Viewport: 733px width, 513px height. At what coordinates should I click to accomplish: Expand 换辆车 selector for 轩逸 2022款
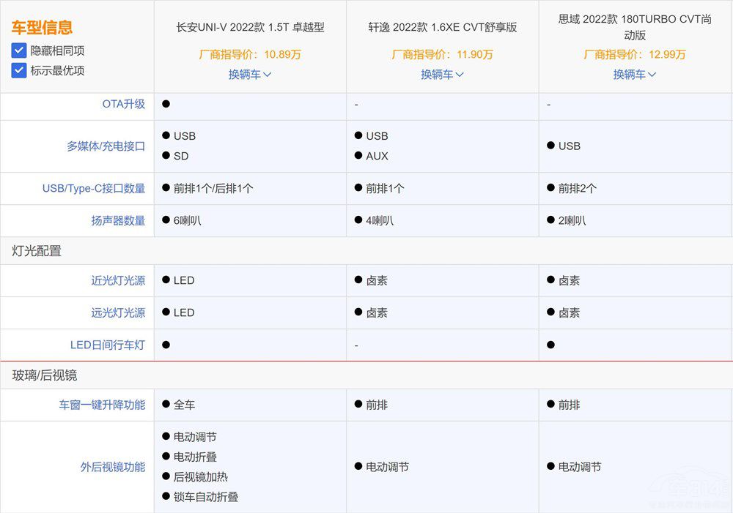click(443, 75)
